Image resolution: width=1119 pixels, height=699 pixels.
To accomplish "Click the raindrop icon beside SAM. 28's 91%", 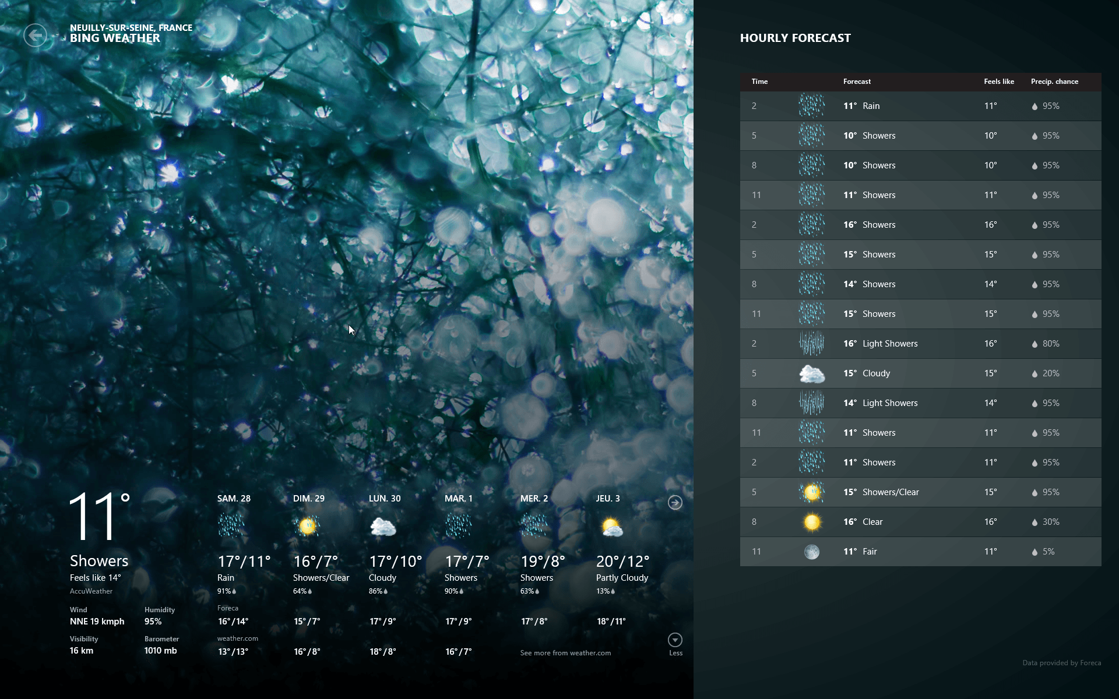I will (234, 591).
